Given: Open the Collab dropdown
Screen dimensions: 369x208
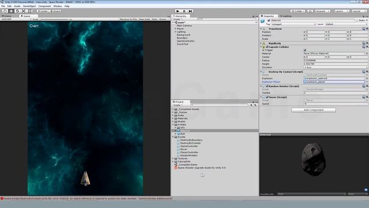Looking at the screenshot, I should [298, 11].
